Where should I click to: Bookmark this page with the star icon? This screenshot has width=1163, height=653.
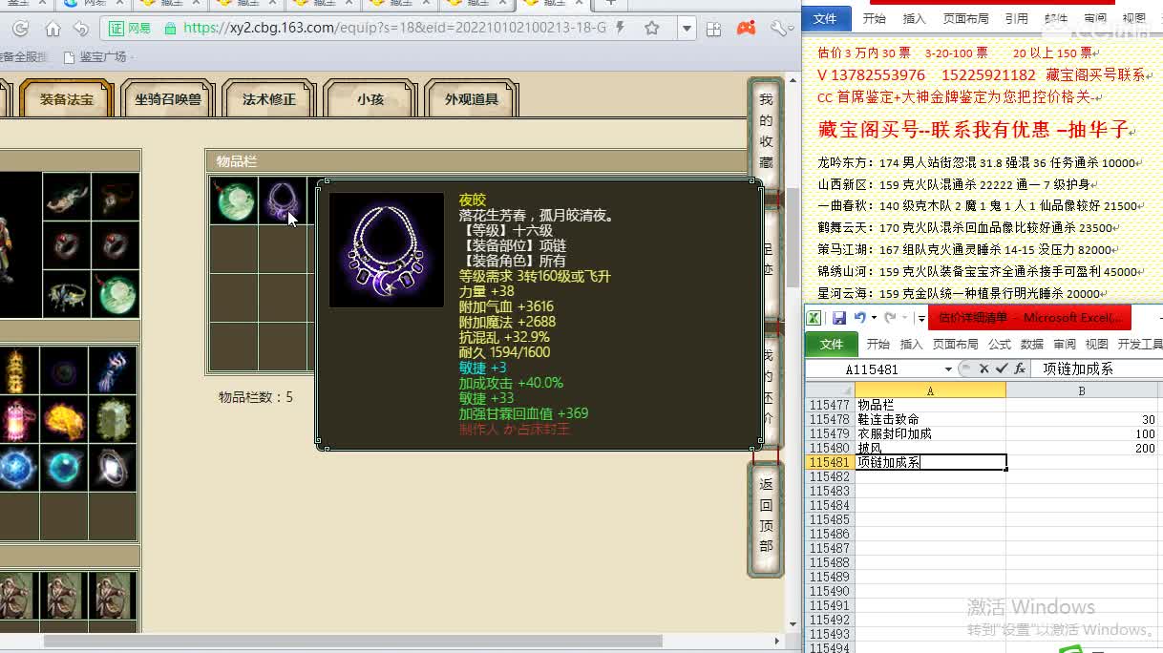[652, 29]
